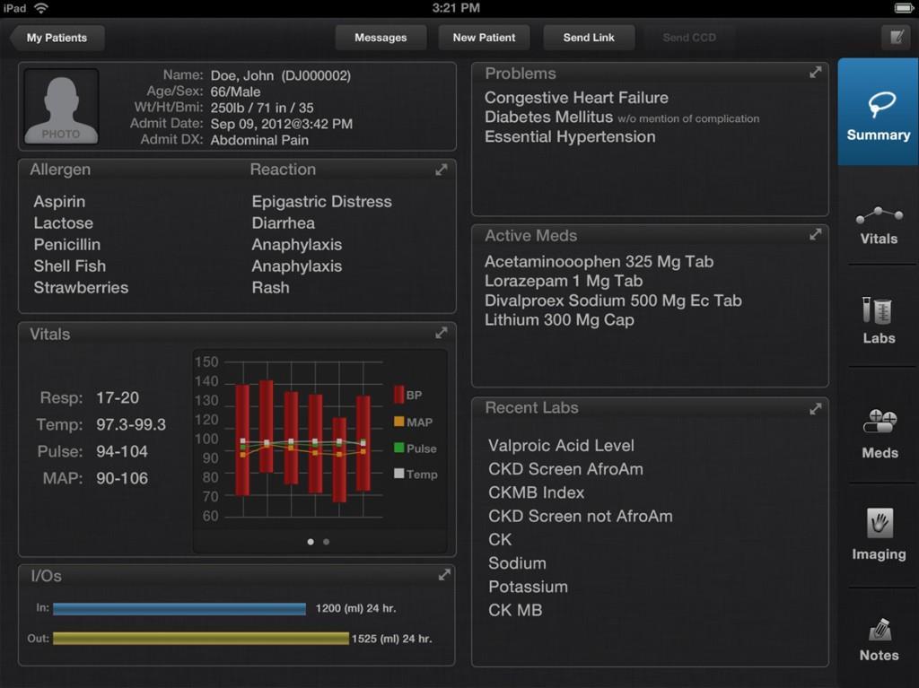Tap the 3:21 PM clock
The height and width of the screenshot is (688, 919).
click(x=456, y=8)
